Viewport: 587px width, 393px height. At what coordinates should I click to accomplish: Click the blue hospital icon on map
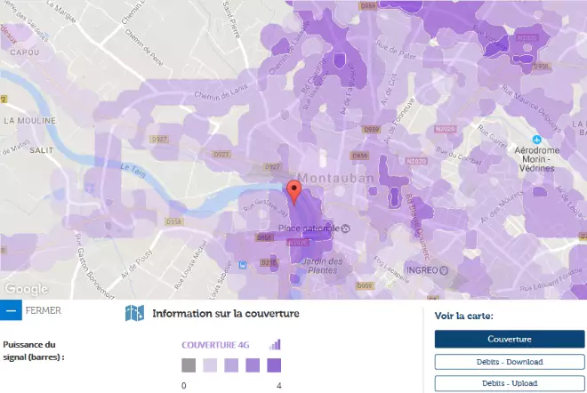pyautogui.click(x=243, y=265)
